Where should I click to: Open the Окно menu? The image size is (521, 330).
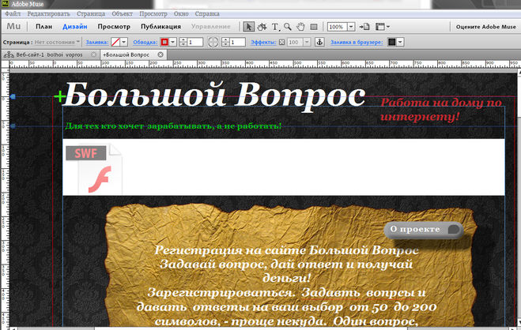[x=181, y=13]
